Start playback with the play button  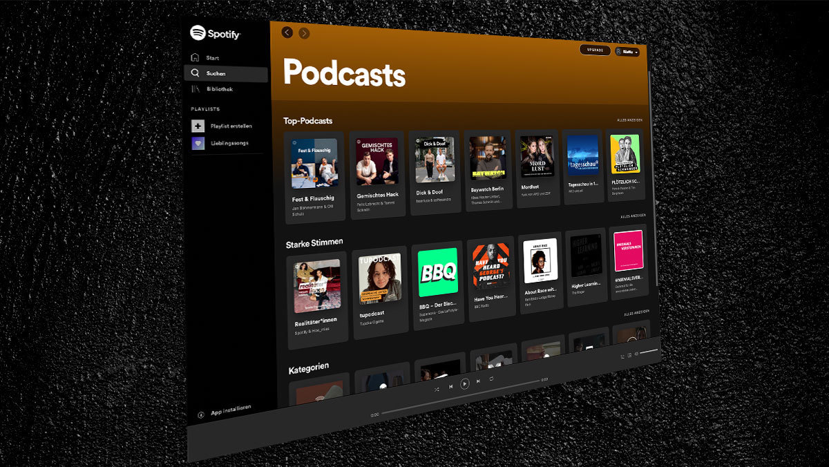[465, 383]
